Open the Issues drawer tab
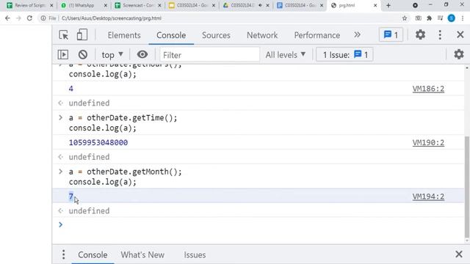The height and width of the screenshot is (264, 470). coord(195,254)
